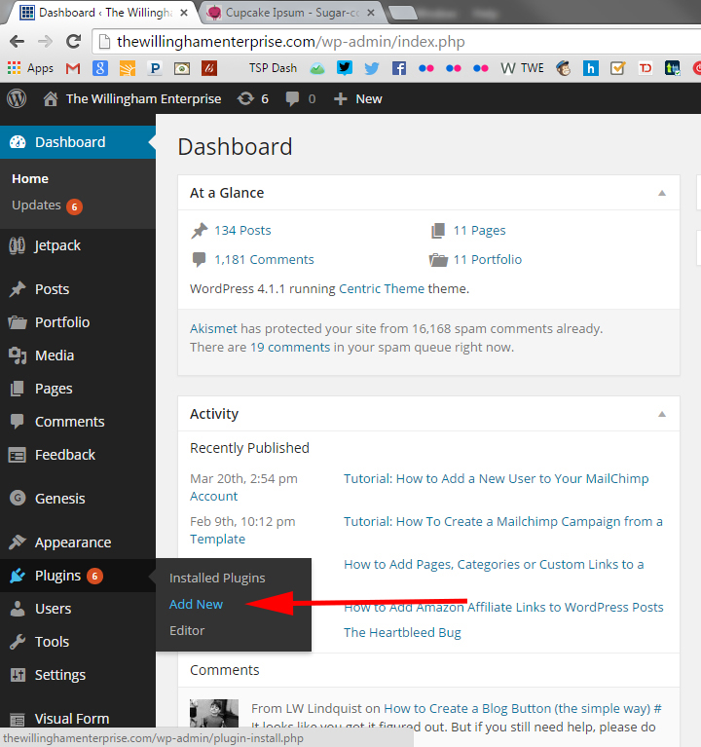Open the Genesis sidebar menu
Viewport: 701px width, 747px height.
[x=78, y=499]
